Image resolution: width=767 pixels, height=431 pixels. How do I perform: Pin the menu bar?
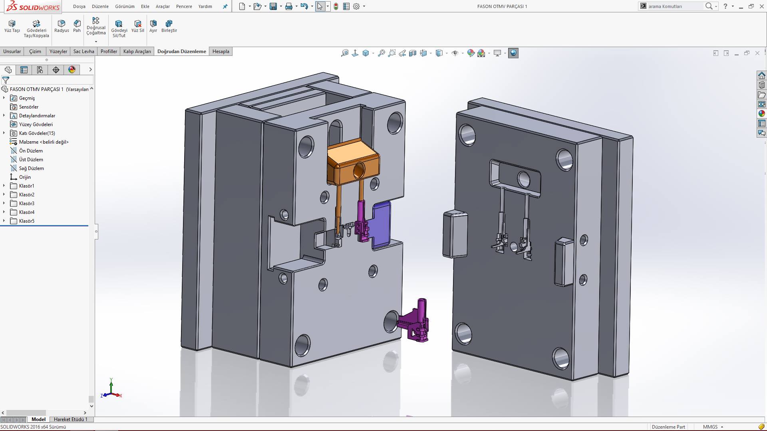tap(225, 6)
